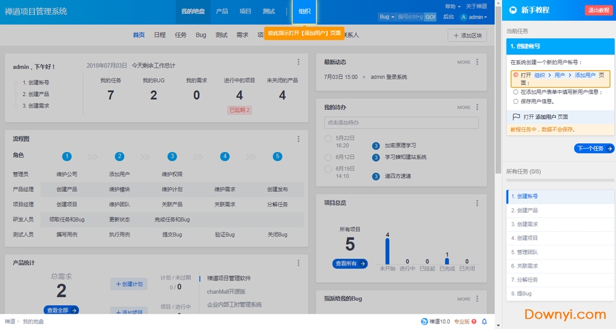The image size is (616, 329).
Task: Check the circle for the 5月22日 todo
Action: point(328,139)
